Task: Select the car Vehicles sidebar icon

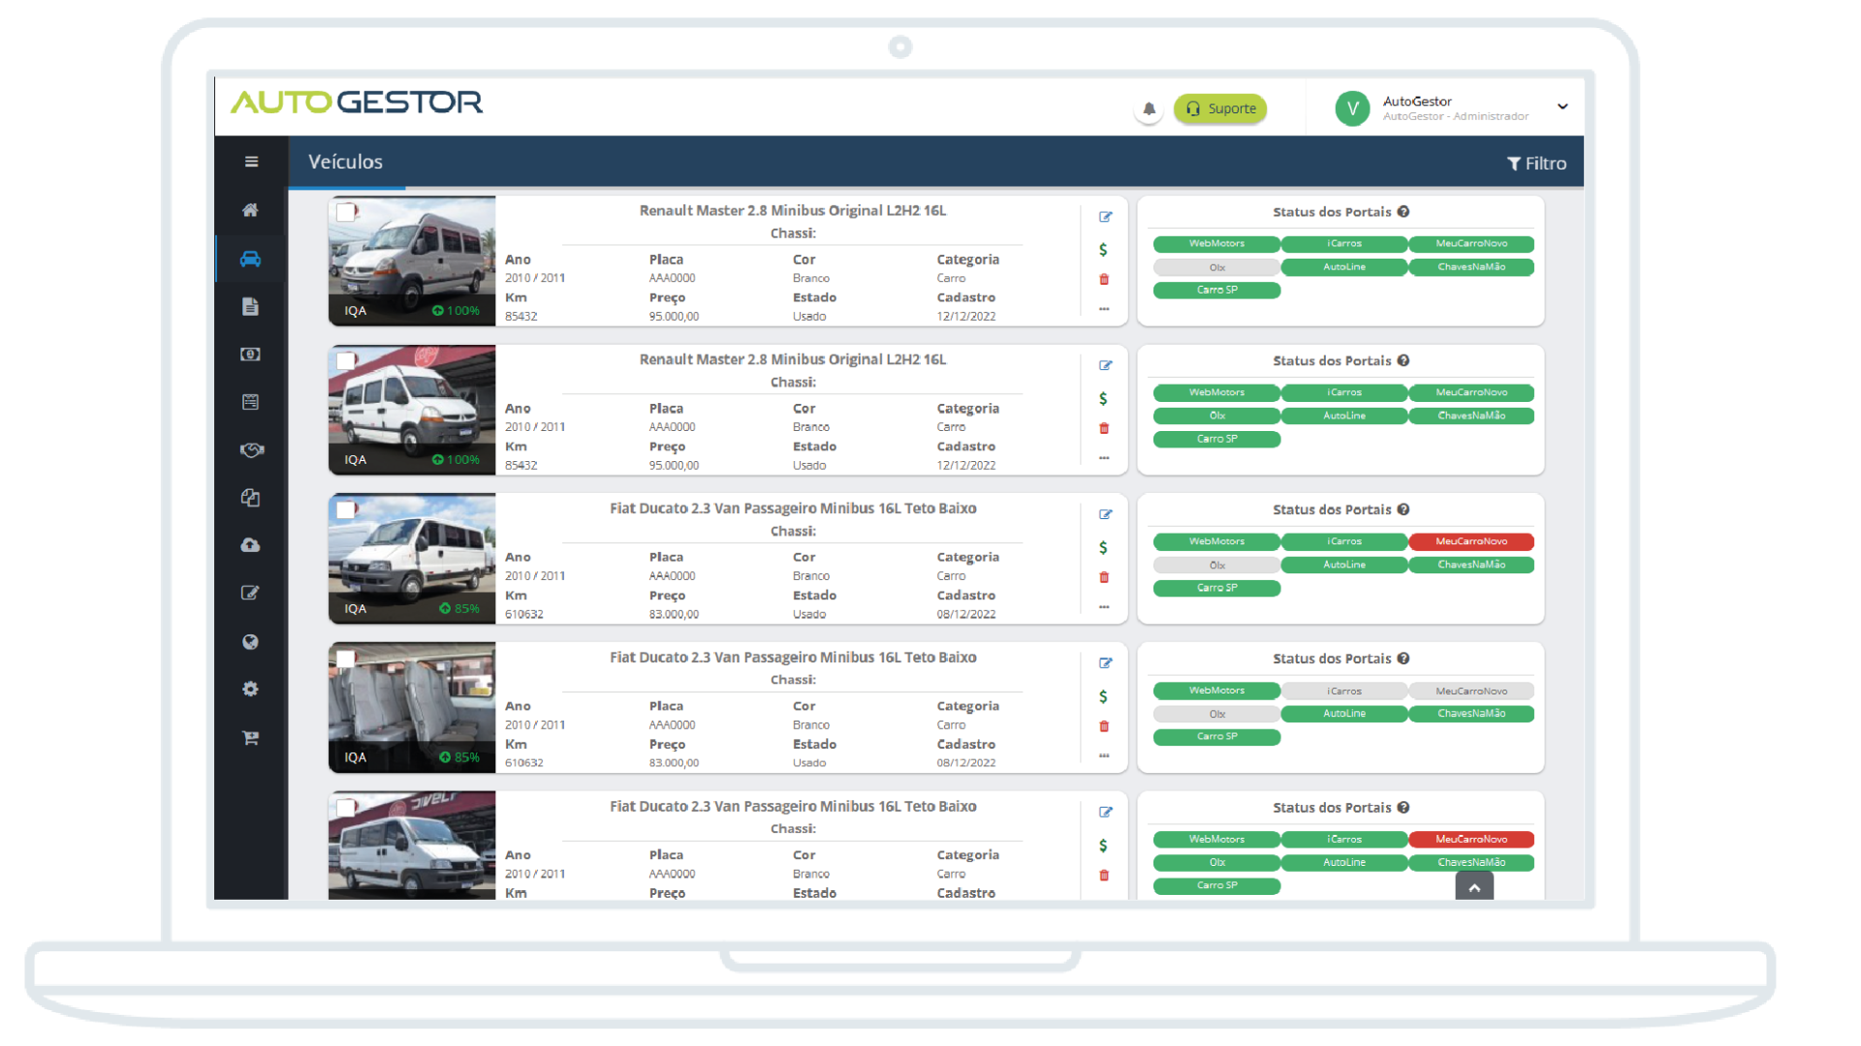Action: point(250,259)
